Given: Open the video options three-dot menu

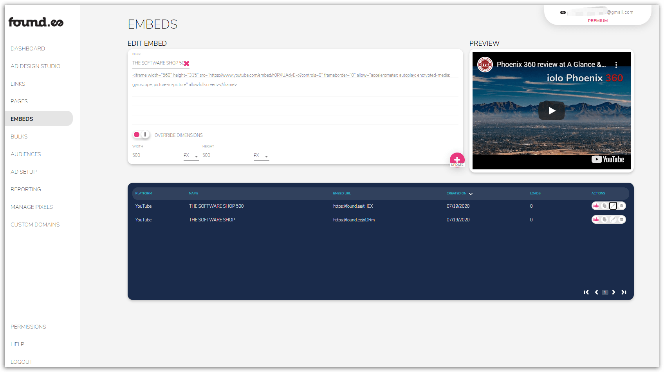Looking at the screenshot, I should tap(617, 64).
